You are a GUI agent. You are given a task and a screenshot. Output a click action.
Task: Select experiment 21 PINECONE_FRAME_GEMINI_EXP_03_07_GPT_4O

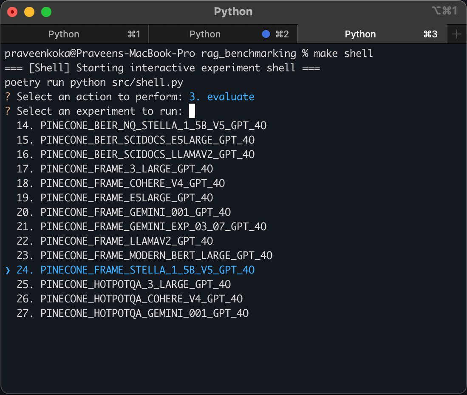[142, 226]
